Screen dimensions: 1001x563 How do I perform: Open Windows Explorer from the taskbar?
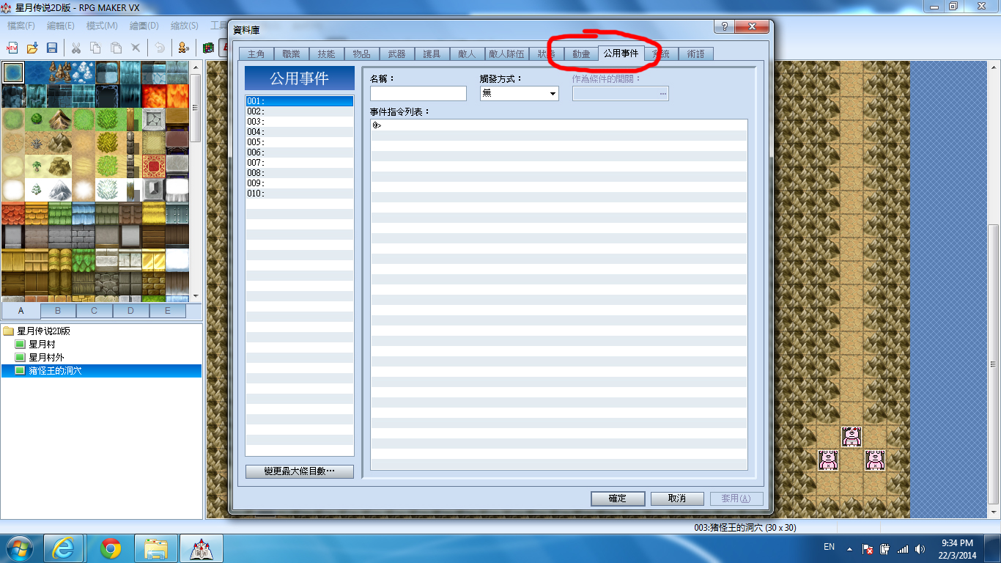coord(157,548)
